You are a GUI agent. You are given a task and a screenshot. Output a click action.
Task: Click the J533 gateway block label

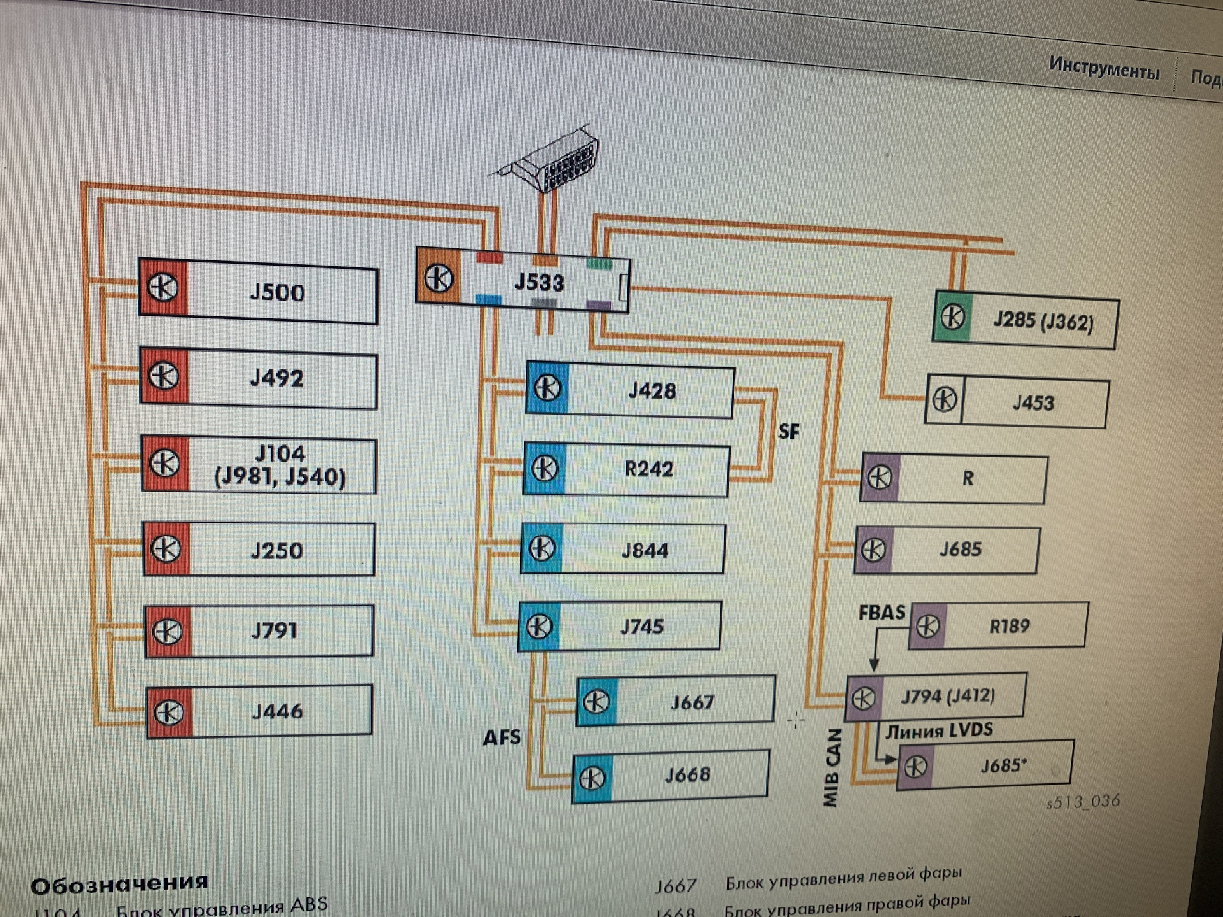coord(539,281)
